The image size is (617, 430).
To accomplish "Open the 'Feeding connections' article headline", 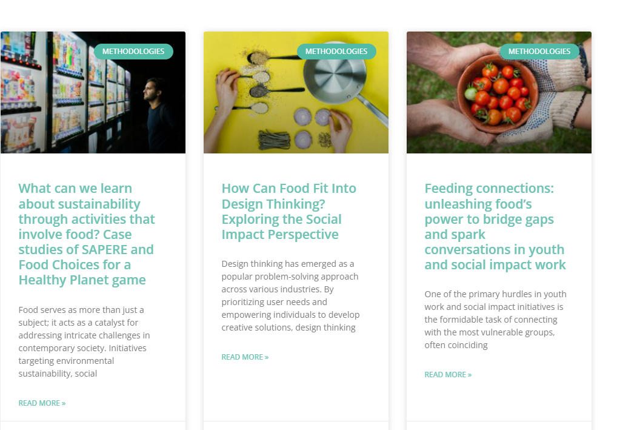I will pos(495,226).
